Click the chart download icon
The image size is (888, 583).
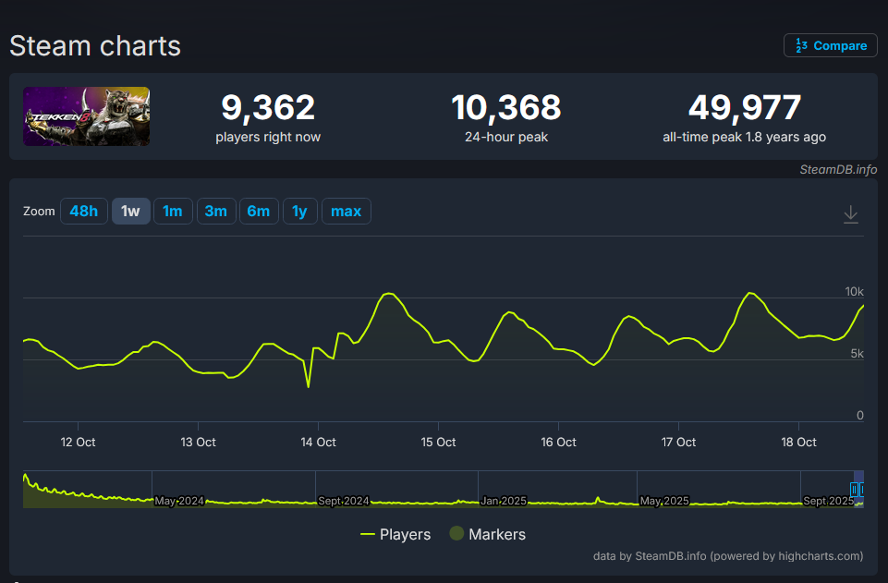tap(851, 214)
